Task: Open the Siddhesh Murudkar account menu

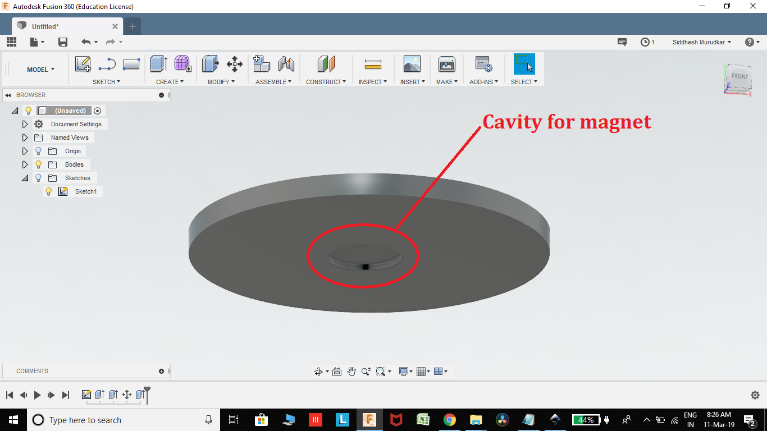Action: pos(700,42)
